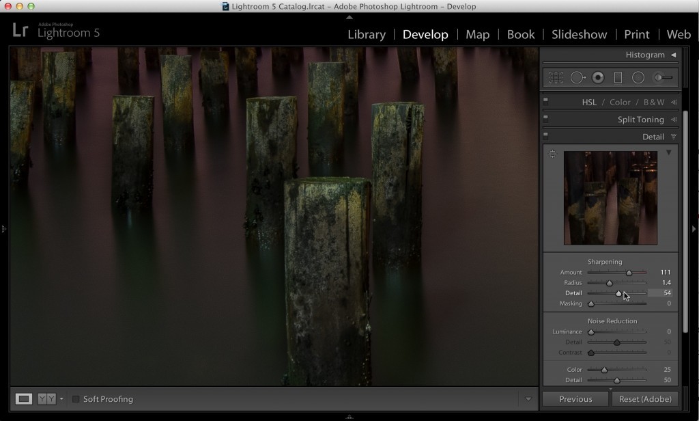This screenshot has height=421, width=699.
Task: Toggle the HSL panel on/off switch
Action: [545, 102]
